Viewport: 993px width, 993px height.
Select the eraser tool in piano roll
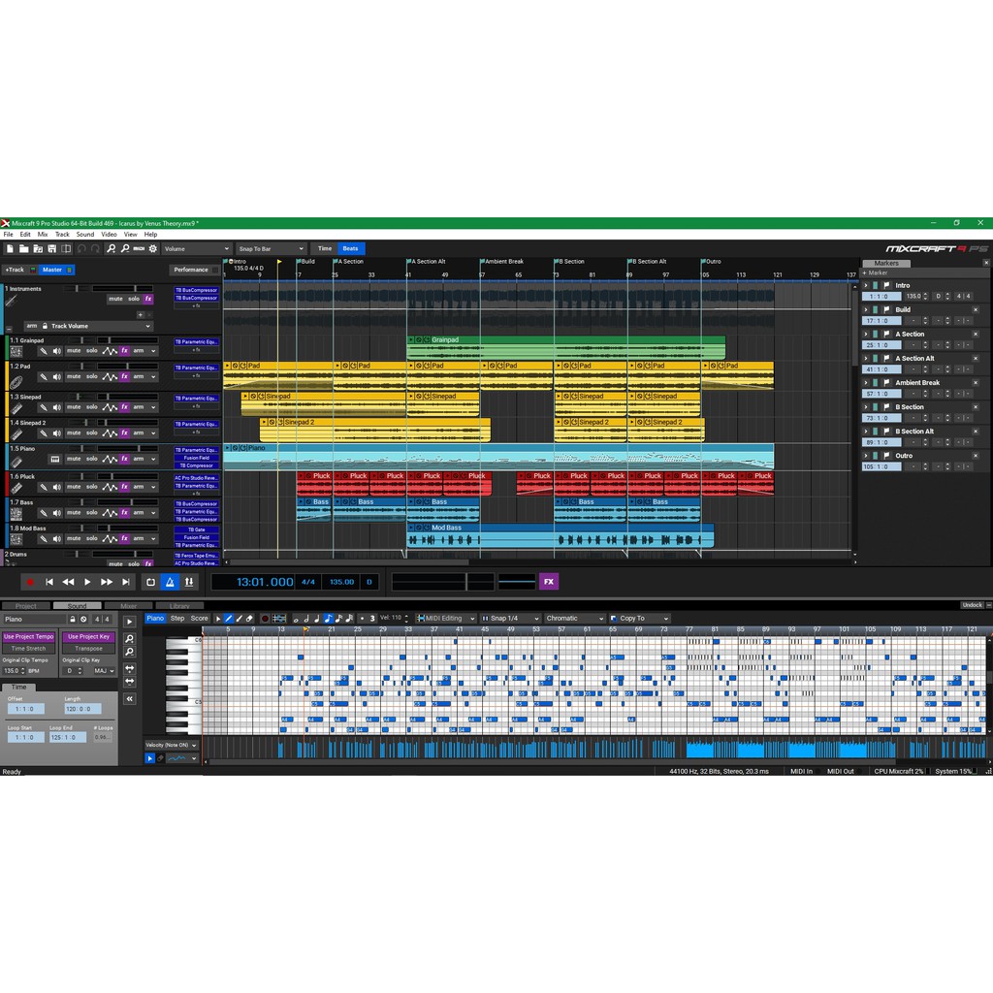[x=249, y=618]
